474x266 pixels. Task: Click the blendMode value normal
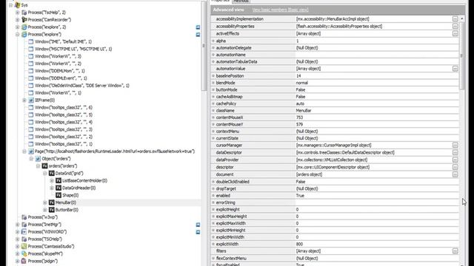(x=301, y=83)
